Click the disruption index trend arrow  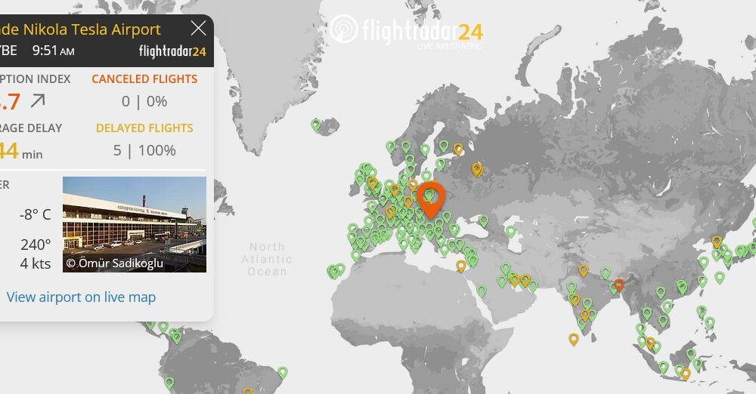(x=38, y=101)
